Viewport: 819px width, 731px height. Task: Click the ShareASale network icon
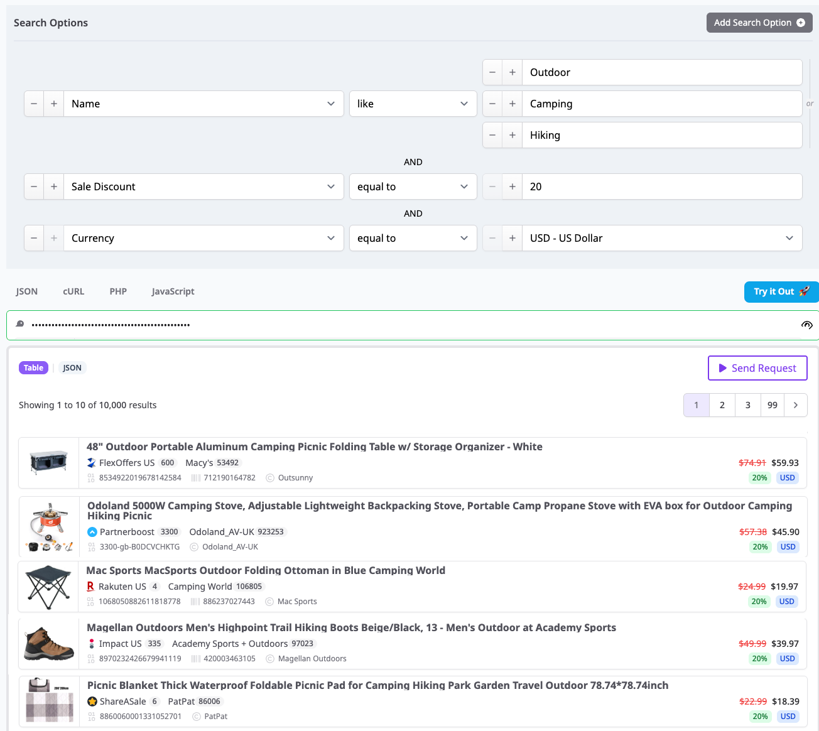pos(92,701)
